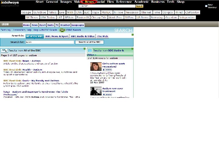Click the blue icon beside 'BBC Audio & Video' results
The height and width of the screenshot is (164, 219).
[x=90, y=50]
